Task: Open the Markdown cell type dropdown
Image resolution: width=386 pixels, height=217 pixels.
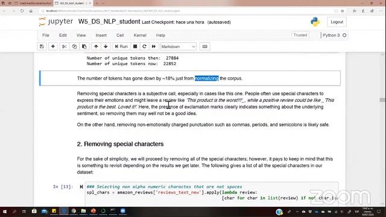Action: (x=179, y=46)
